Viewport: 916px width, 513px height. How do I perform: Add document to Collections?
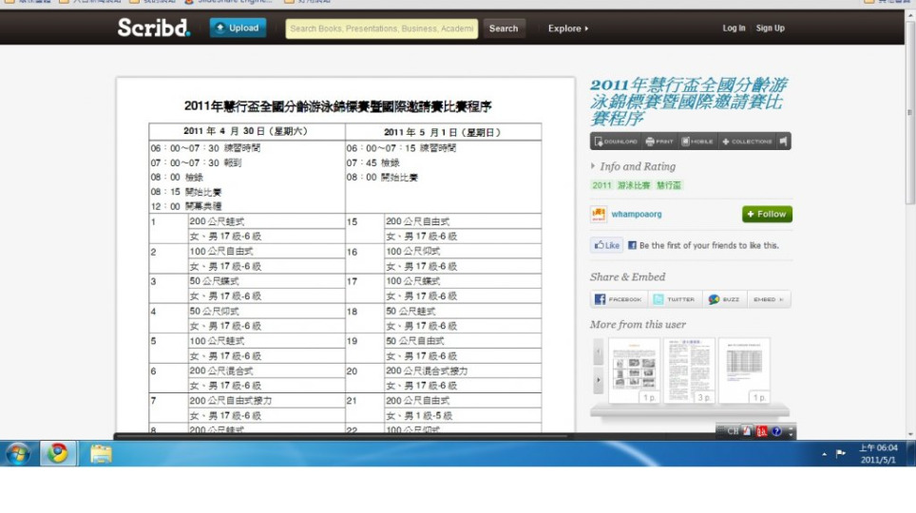pos(747,142)
